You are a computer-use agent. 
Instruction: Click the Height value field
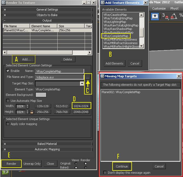pyautogui.click(x=21, y=112)
